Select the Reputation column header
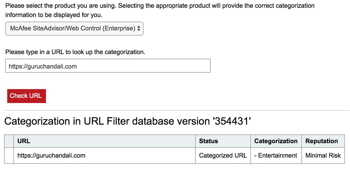Viewport: 350px width, 171px height. (323, 141)
